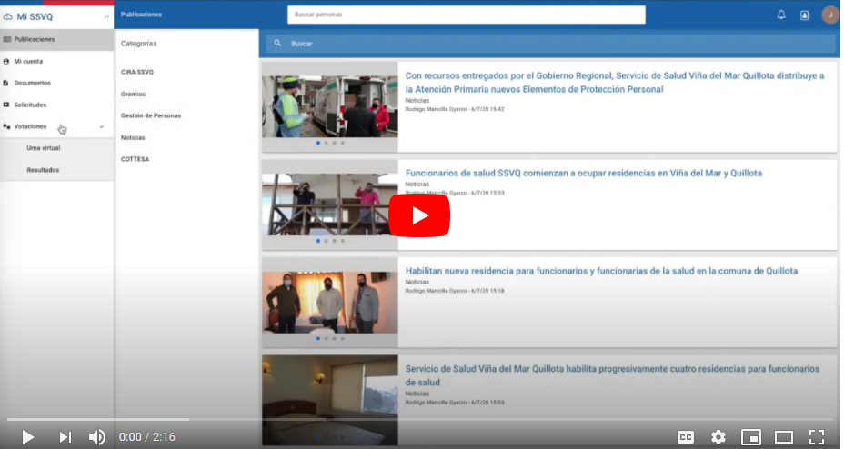
Task: Select third carousel dot under ambulance photo
Action: tap(335, 143)
